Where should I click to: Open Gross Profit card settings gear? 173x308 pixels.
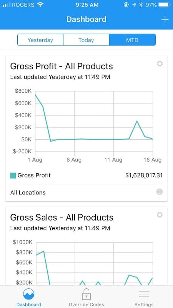coord(160,64)
